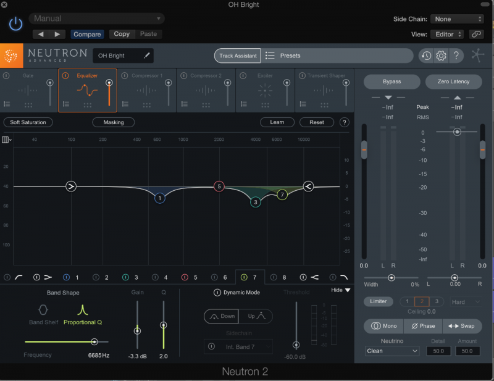Toggle the Compressor 2 module power

(183, 75)
